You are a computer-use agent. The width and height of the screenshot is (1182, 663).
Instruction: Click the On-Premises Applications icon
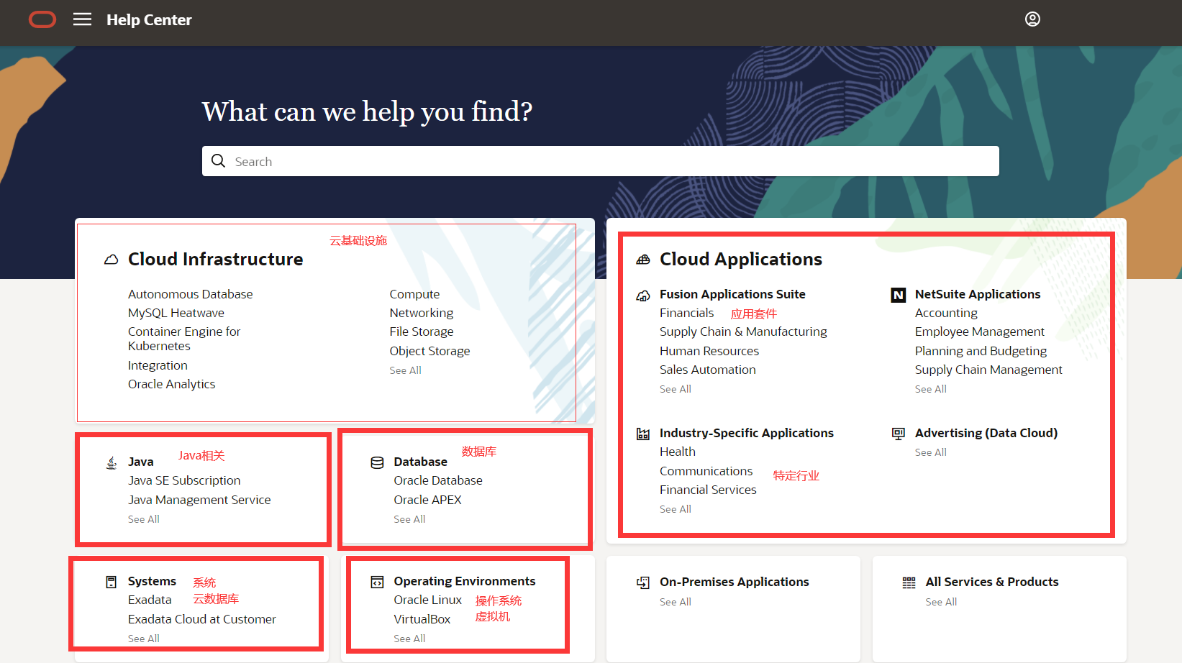tap(643, 582)
